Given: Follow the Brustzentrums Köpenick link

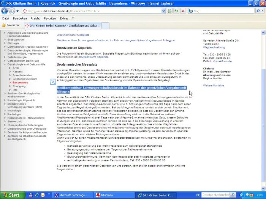Looking at the screenshot, I should coord(93,57).
